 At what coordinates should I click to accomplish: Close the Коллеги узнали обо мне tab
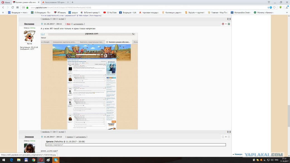click(38, 2)
